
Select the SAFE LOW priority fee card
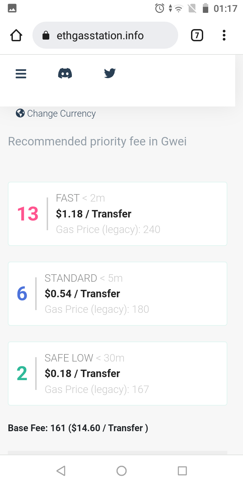[x=117, y=373]
